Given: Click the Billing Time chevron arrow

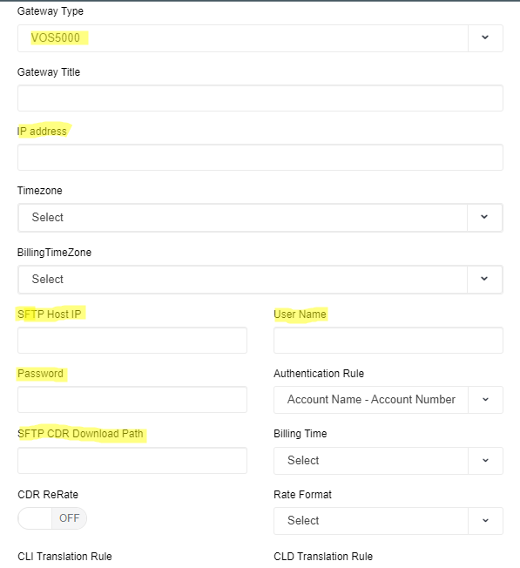Looking at the screenshot, I should (486, 461).
